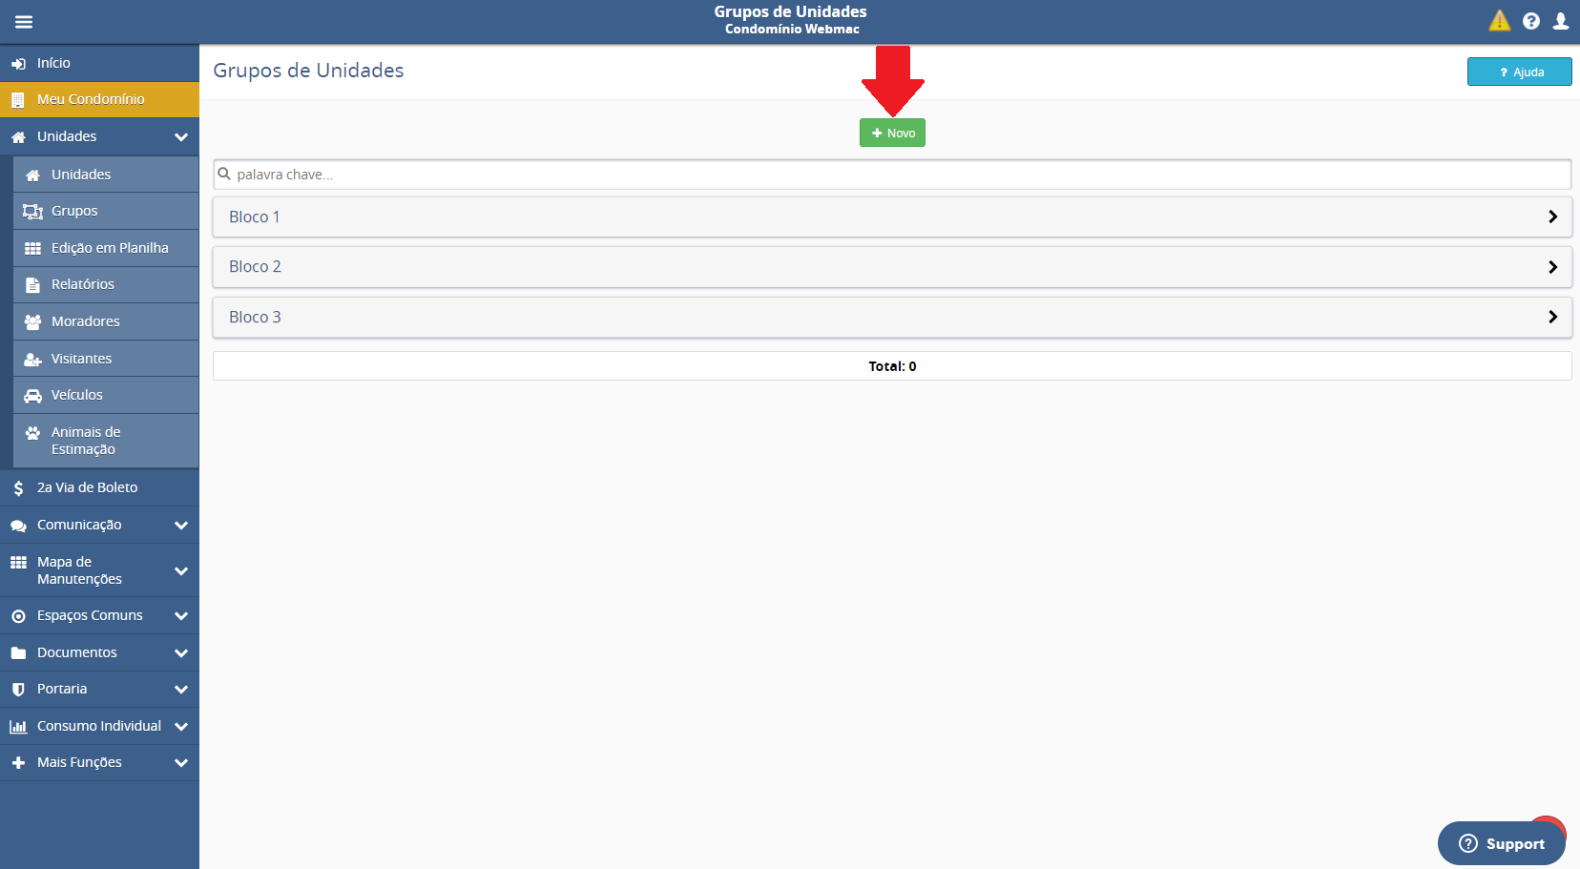Expand the Mais Funções chevron
This screenshot has width=1580, height=869.
(x=181, y=763)
